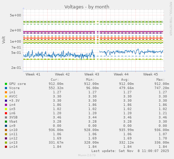Click Vcore average value 479.66m
The image size is (174, 159).
coord(126,88)
